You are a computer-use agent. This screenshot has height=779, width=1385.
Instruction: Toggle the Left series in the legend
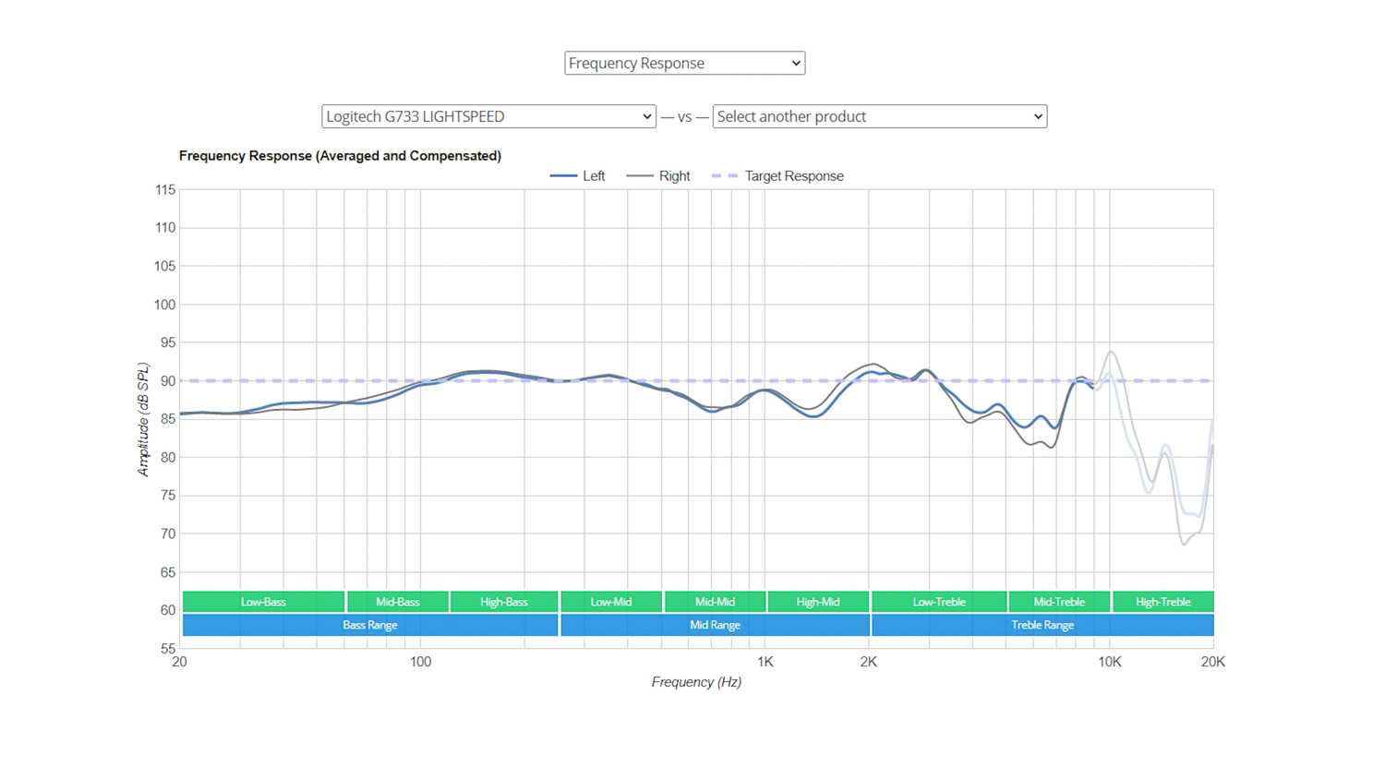579,176
